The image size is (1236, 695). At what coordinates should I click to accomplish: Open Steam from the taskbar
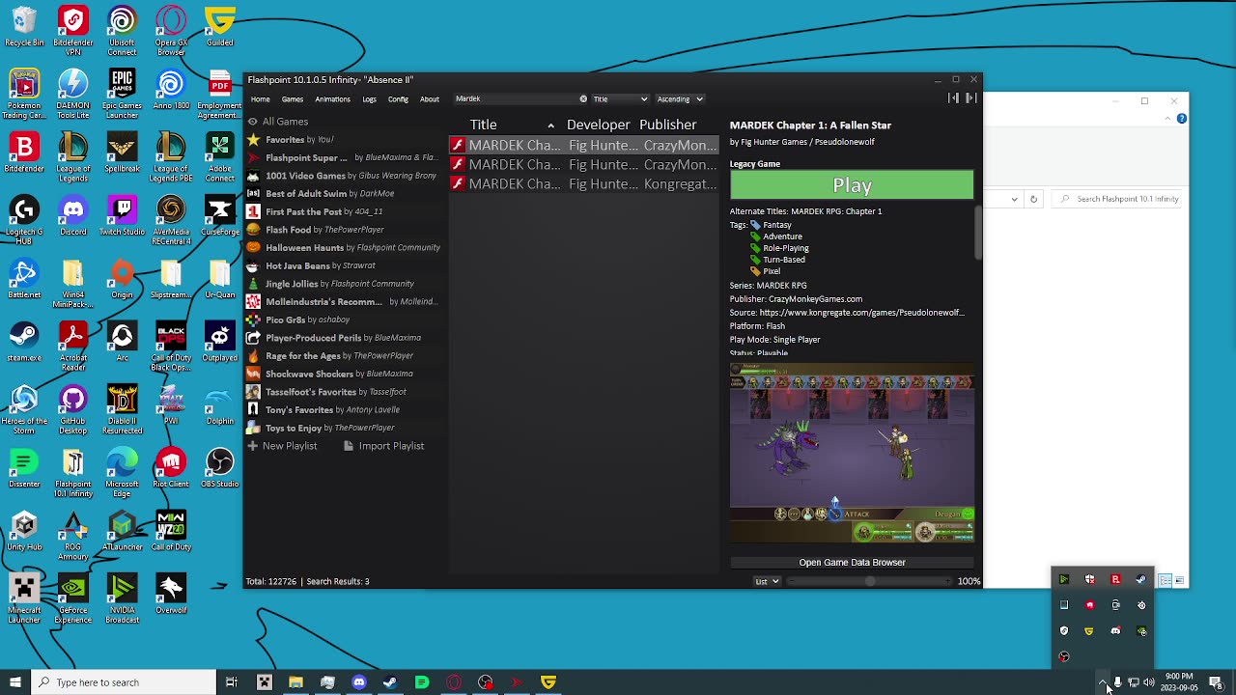coord(390,682)
